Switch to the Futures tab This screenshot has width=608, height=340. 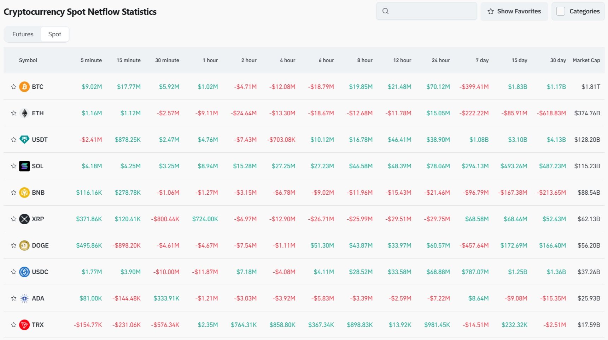(x=23, y=34)
